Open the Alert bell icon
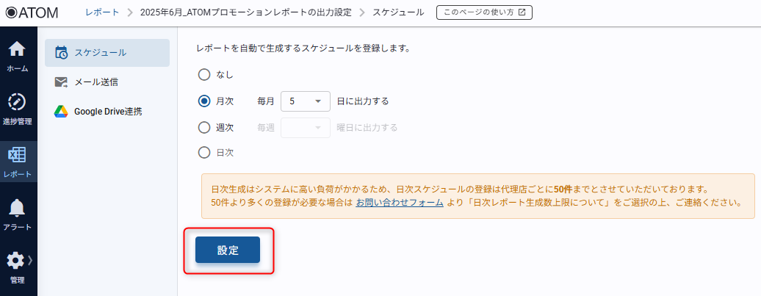This screenshot has height=296, width=761. coord(17,208)
